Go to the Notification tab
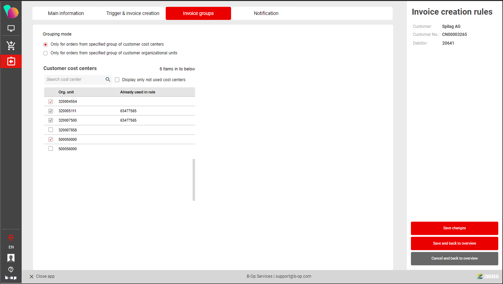 pyautogui.click(x=266, y=13)
